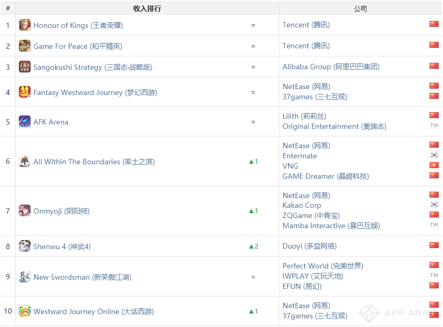The height and width of the screenshot is (327, 443).
Task: Click the Westward Journey Online icon
Action: 25,311
